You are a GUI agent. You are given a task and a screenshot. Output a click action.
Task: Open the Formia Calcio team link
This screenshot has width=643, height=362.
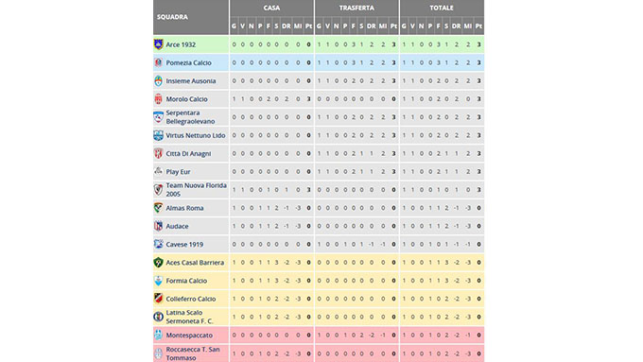coord(186,281)
